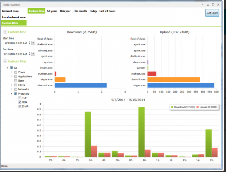Check the TCP protocol checkbox
The image size is (226, 172).
tap(20, 98)
